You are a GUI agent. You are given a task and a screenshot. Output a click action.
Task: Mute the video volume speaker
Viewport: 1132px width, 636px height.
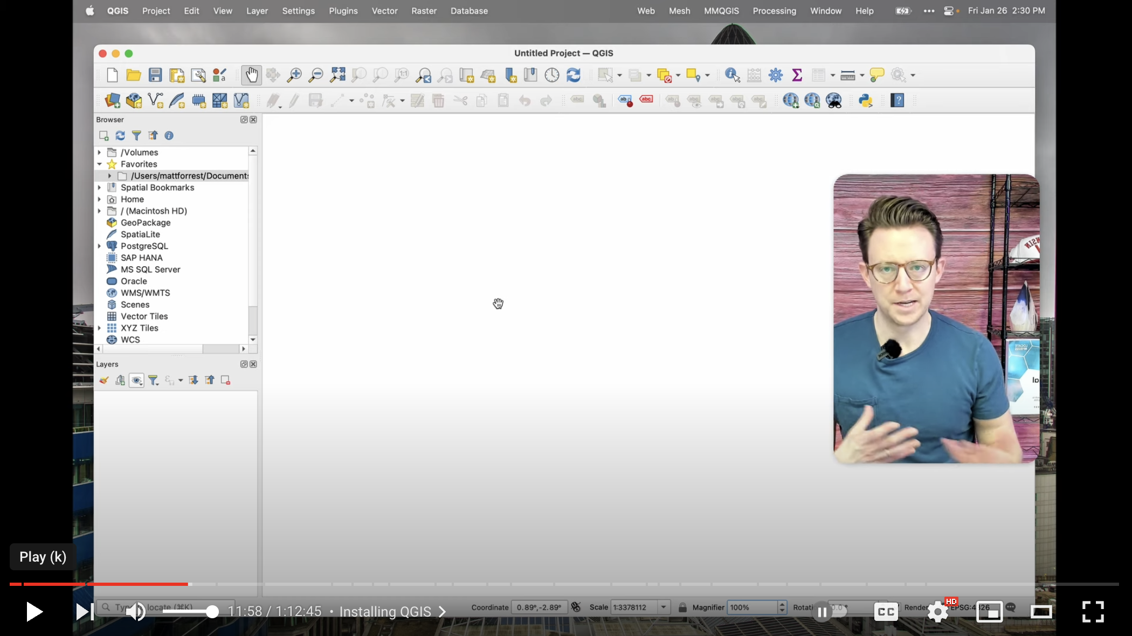135,612
